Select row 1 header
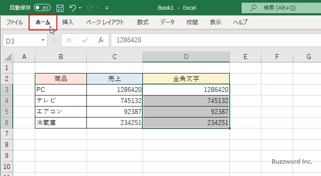Viewport: 321px width, 176px height. pos(7,68)
